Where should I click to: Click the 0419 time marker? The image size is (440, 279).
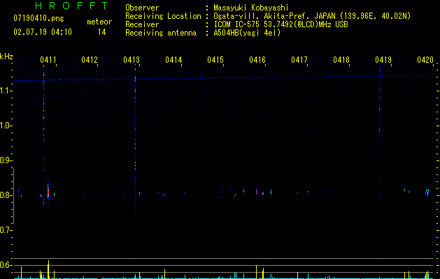pyautogui.click(x=383, y=59)
